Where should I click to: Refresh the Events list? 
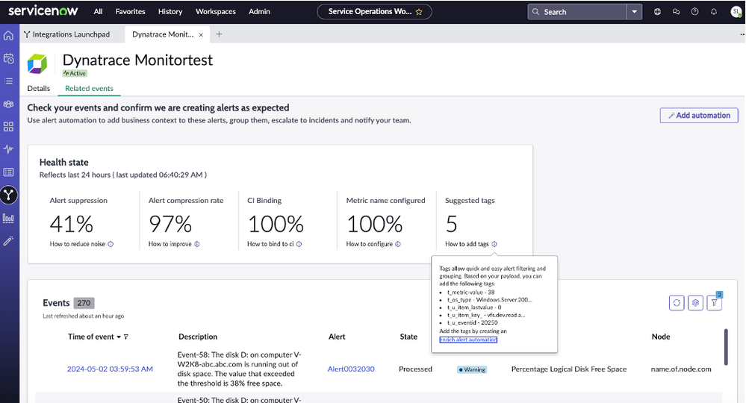(x=676, y=302)
